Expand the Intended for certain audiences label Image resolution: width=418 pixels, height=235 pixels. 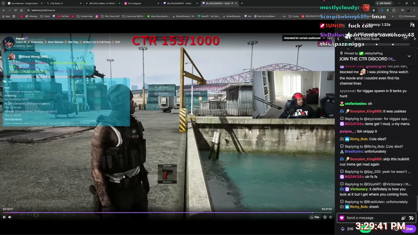pos(304,38)
